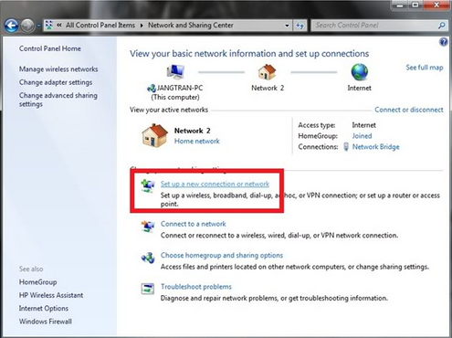
Task: Click the icon beside Set up a new connection
Action: click(148, 185)
